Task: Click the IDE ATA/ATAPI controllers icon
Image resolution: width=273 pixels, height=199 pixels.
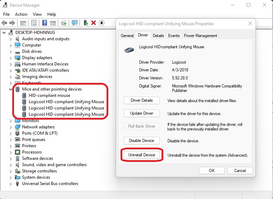Action: click(x=18, y=71)
